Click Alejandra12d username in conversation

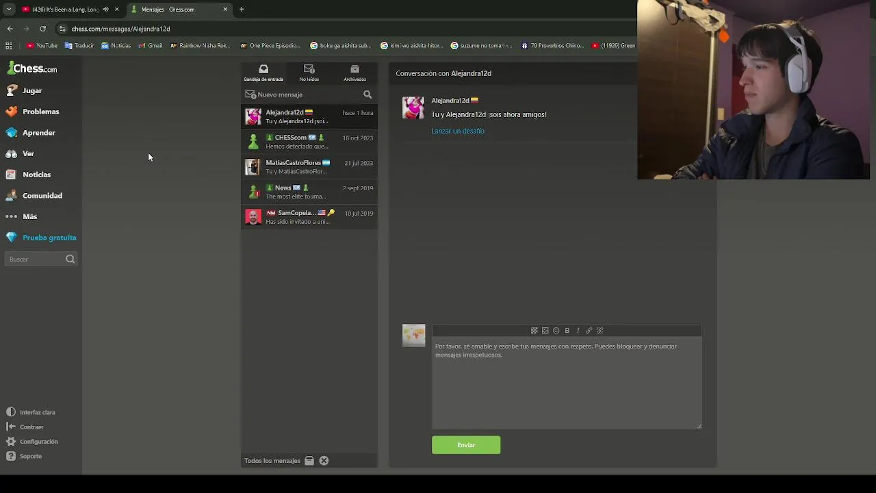pos(450,101)
